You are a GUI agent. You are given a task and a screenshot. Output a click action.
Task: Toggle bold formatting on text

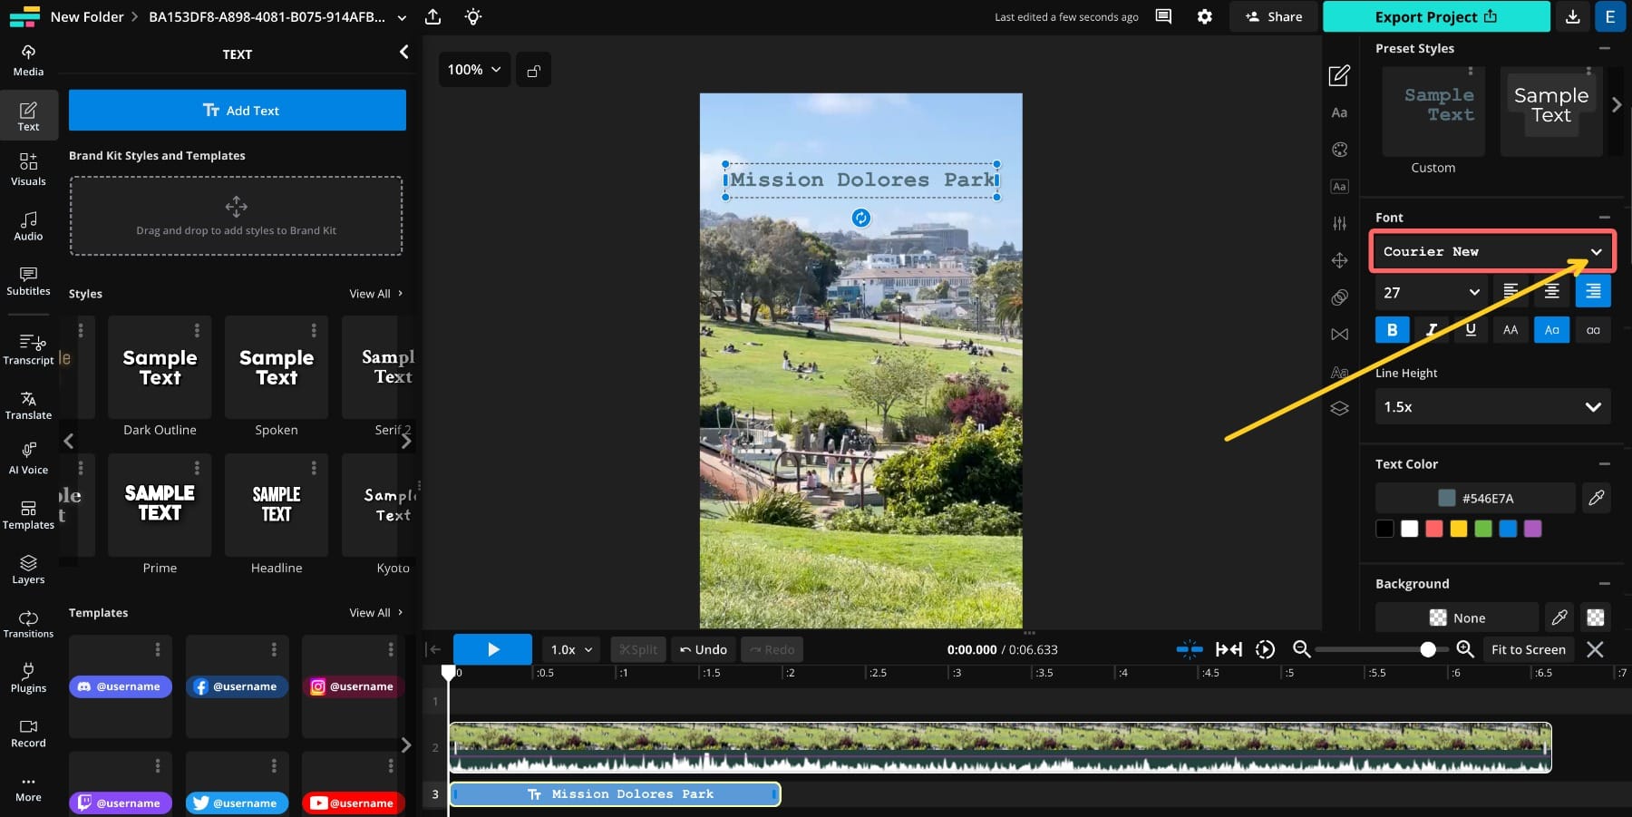click(1392, 330)
